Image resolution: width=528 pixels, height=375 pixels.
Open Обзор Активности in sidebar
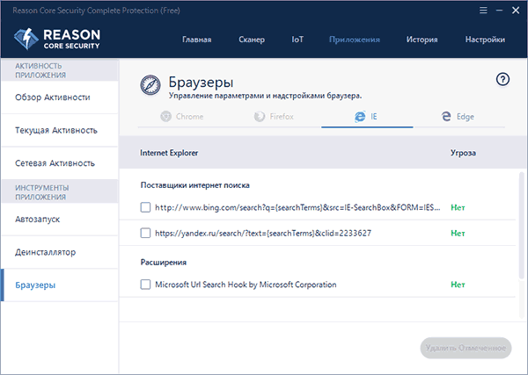53,97
